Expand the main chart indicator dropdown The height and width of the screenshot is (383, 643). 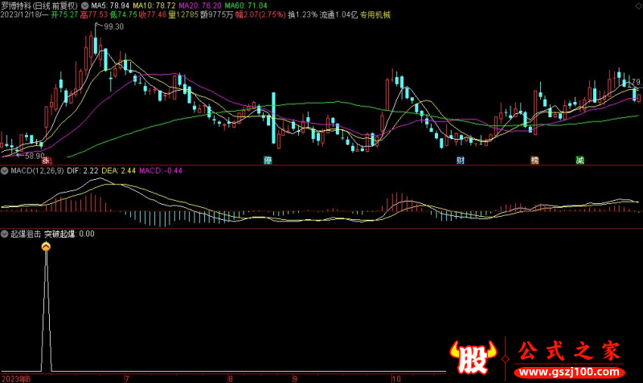tap(85, 5)
